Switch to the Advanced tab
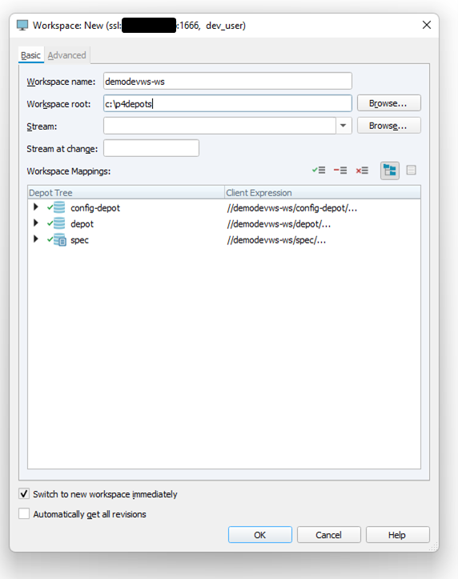458x579 pixels. [66, 55]
